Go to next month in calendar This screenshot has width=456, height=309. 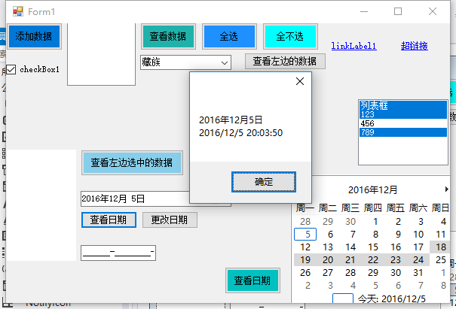(x=446, y=189)
